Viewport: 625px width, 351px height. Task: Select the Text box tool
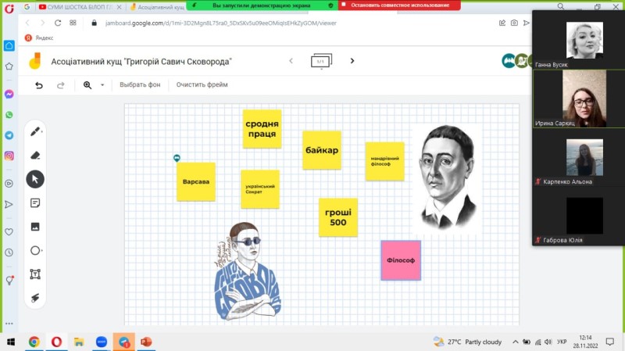coord(35,274)
